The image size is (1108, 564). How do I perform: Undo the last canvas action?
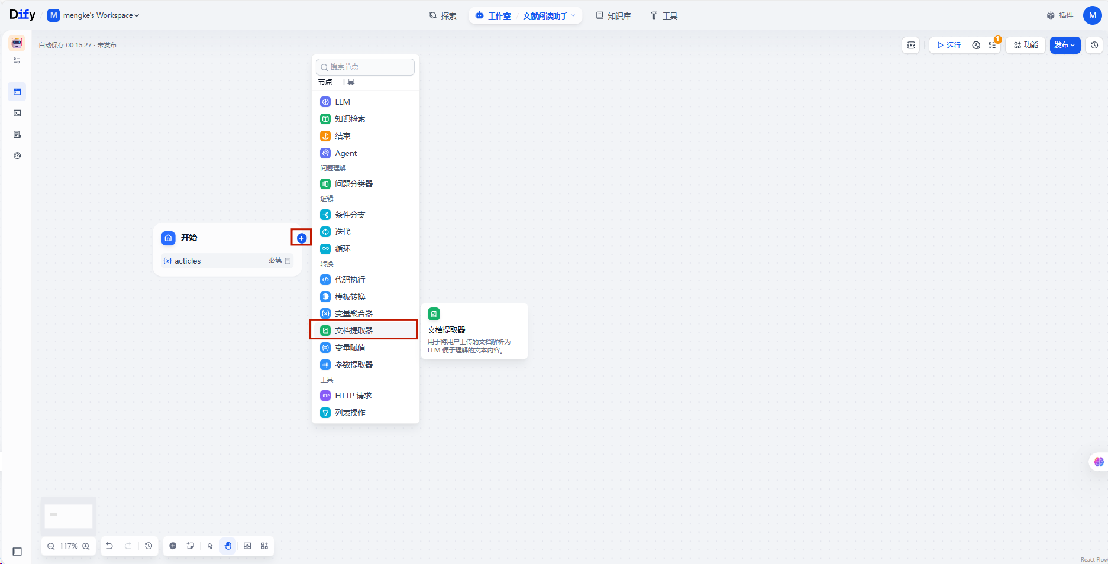click(109, 546)
